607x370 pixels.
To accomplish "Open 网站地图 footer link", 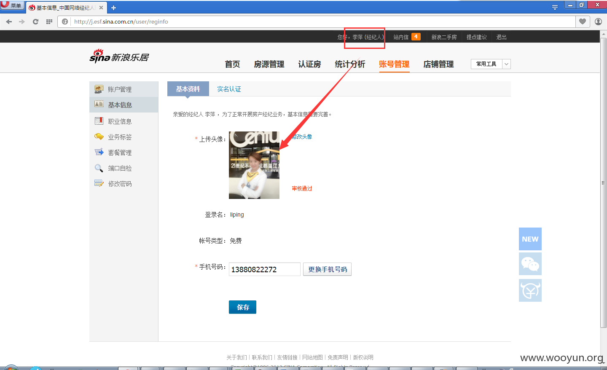I will click(x=312, y=357).
